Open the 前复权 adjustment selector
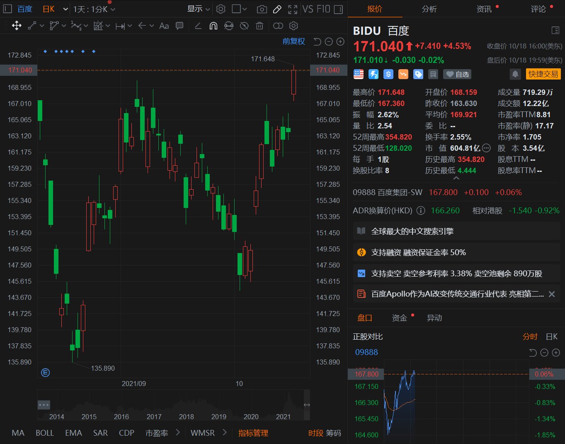This screenshot has height=444, width=565. click(293, 41)
